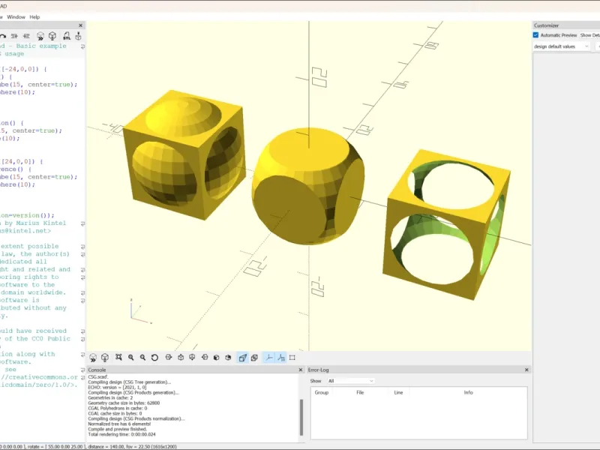Toggle the Show Scale Markers button
The image size is (600, 450).
[281, 358]
